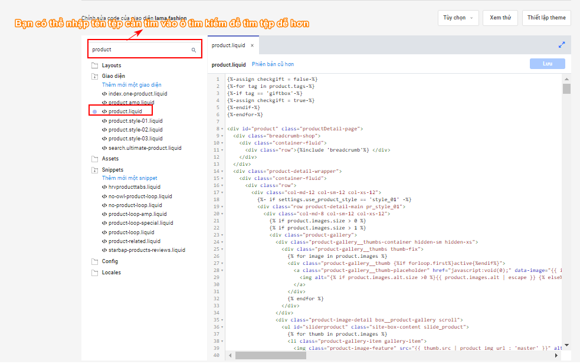Fold code at line 8
The image size is (580, 364).
222,129
